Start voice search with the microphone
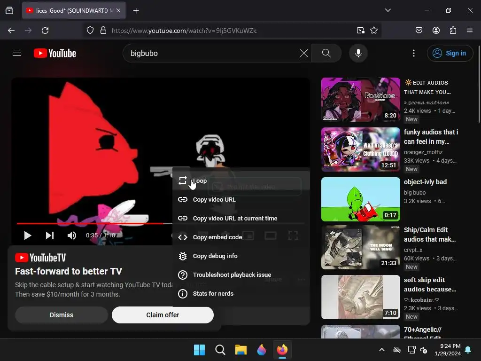The height and width of the screenshot is (361, 481). pyautogui.click(x=358, y=53)
